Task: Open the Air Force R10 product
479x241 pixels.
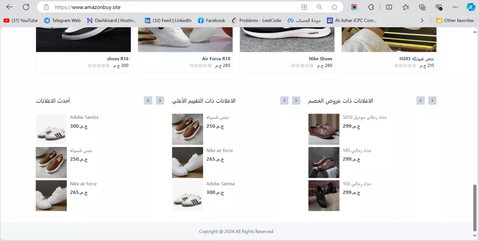Action: point(217,58)
